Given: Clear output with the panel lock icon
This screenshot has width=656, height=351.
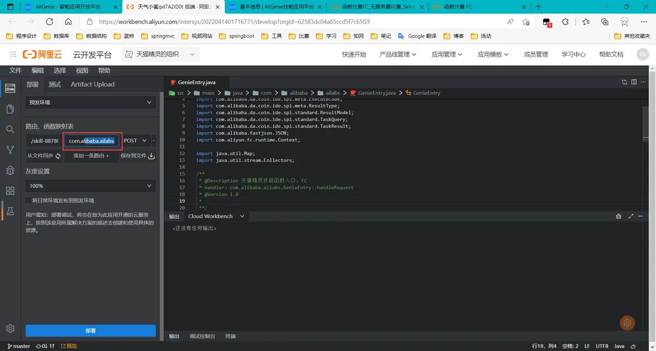Looking at the screenshot, I should pyautogui.click(x=619, y=216).
